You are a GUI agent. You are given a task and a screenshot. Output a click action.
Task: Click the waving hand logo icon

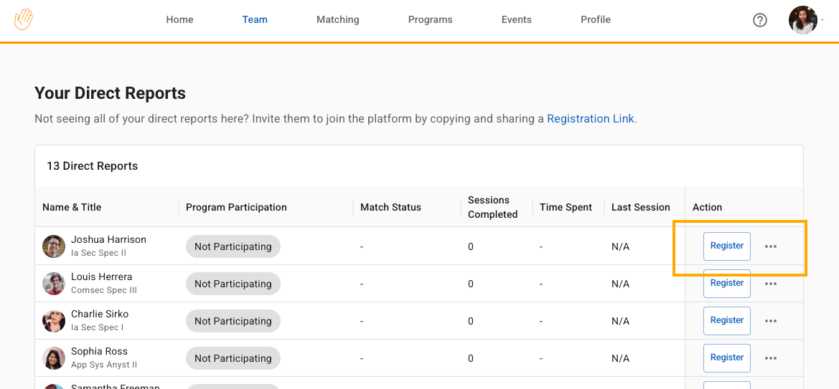(x=24, y=19)
